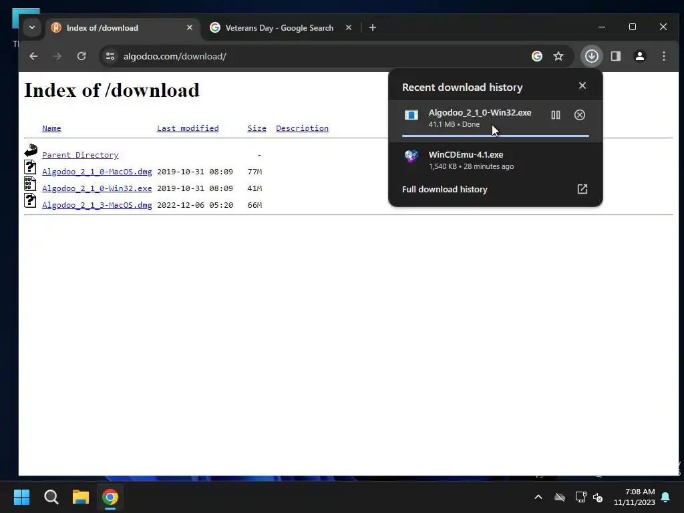Open the clock showing 7:08 AM
This screenshot has height=513, width=684.
point(635,497)
